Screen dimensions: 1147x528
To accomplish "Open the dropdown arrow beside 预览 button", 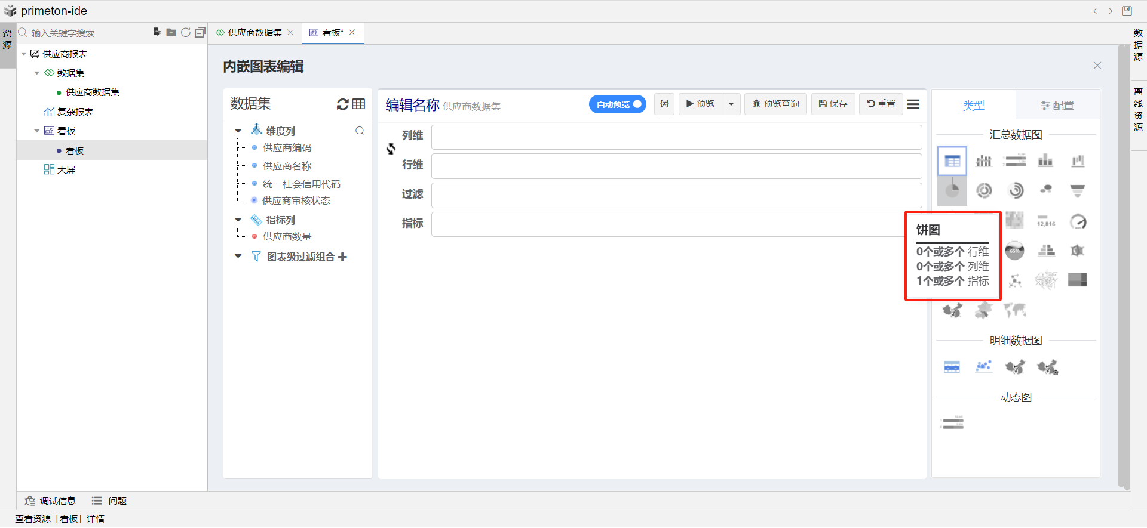I will pyautogui.click(x=731, y=104).
